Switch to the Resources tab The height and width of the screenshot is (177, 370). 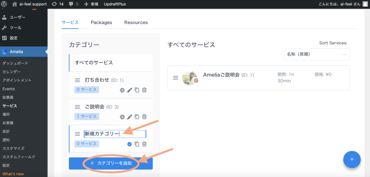tap(136, 22)
